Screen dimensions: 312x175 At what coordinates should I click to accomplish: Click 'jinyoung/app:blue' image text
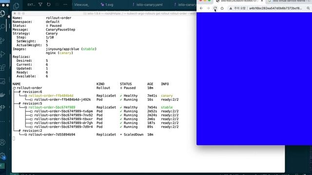pos(62,49)
